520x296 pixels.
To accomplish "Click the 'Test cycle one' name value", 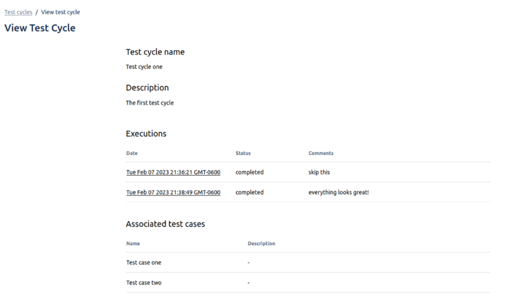I will click(144, 67).
